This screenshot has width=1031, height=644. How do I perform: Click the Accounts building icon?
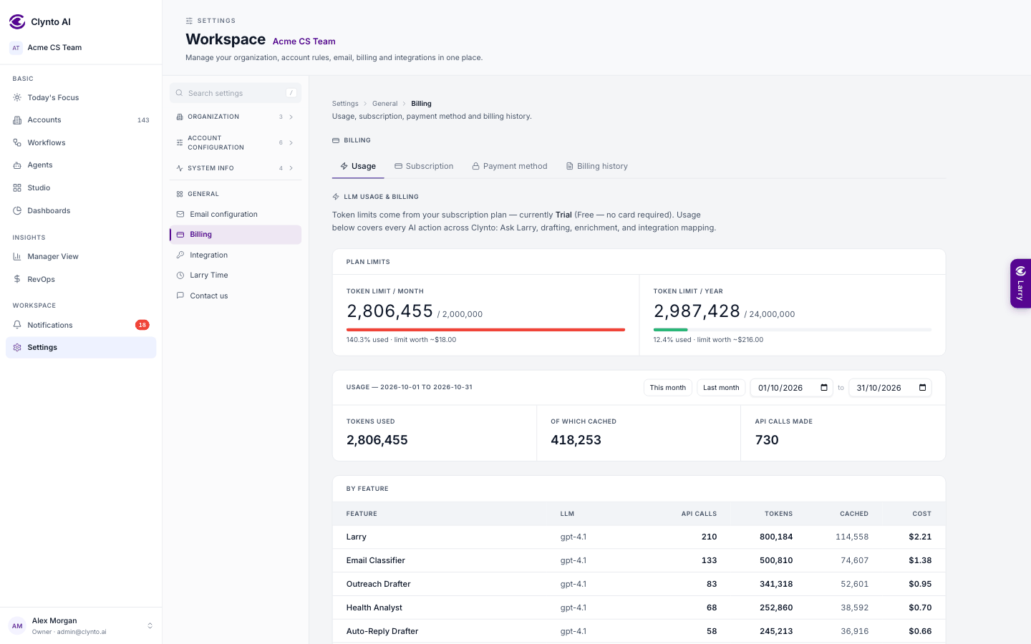click(17, 120)
